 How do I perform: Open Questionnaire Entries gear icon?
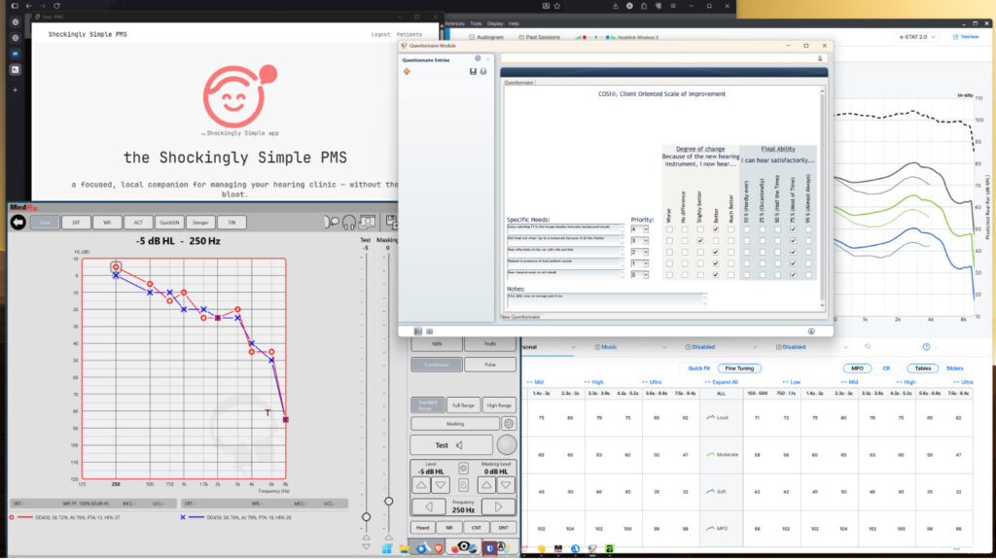(x=478, y=59)
